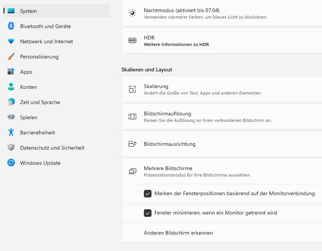Click the Windows Update refresh icon

pyautogui.click(x=11, y=163)
